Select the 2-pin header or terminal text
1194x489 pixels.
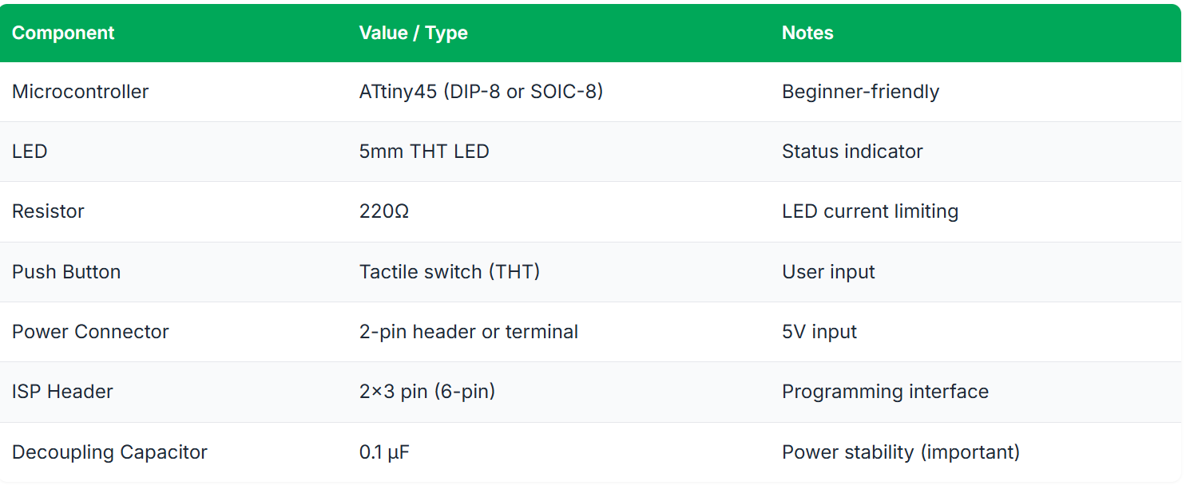pyautogui.click(x=469, y=332)
